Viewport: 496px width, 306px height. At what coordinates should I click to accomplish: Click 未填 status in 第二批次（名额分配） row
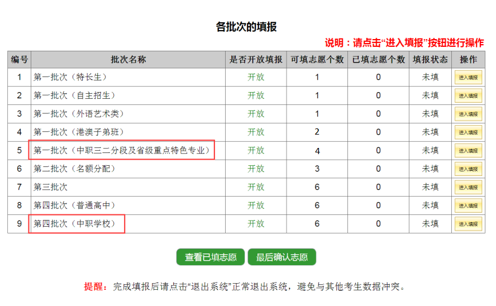point(430,169)
